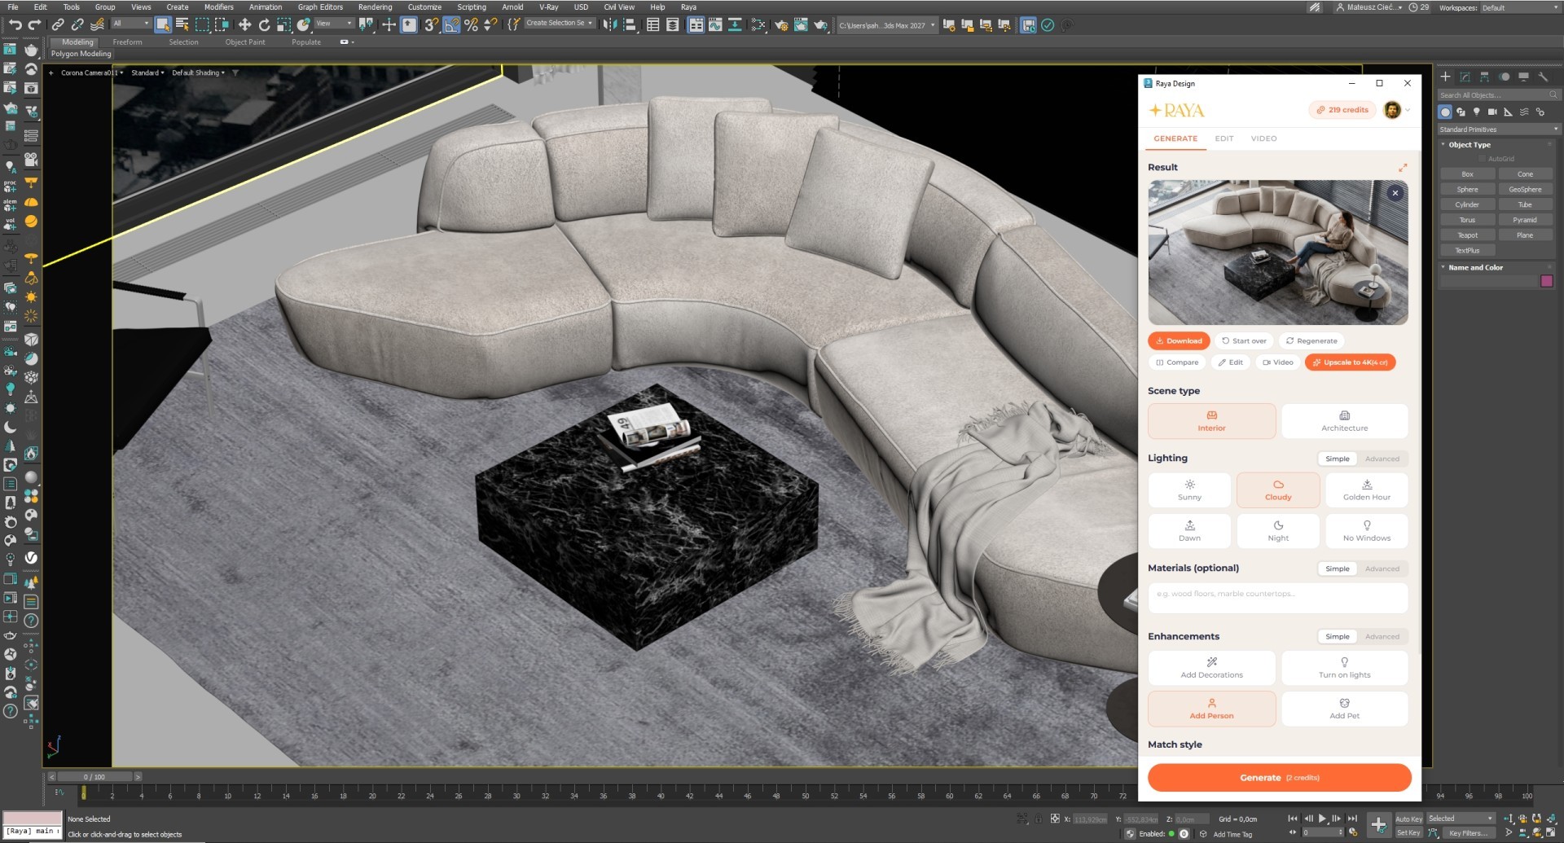Click the Render Production teapot icon
This screenshot has width=1564, height=843.
click(x=821, y=25)
